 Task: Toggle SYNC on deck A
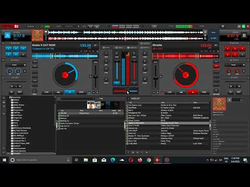coord(81,92)
